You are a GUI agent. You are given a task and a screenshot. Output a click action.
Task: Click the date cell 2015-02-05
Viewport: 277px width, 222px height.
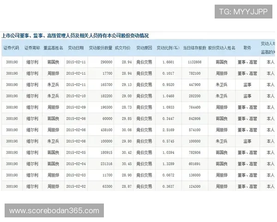coord(76,153)
